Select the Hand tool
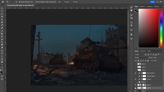Viewport: 164px width, 92px height. tap(2, 62)
